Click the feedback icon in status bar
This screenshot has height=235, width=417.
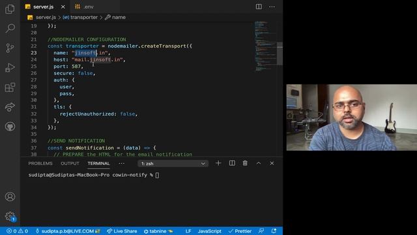click(x=261, y=231)
